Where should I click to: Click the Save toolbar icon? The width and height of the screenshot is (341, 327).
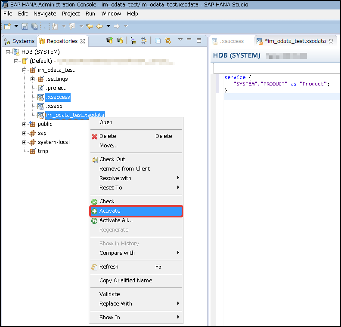[25, 26]
